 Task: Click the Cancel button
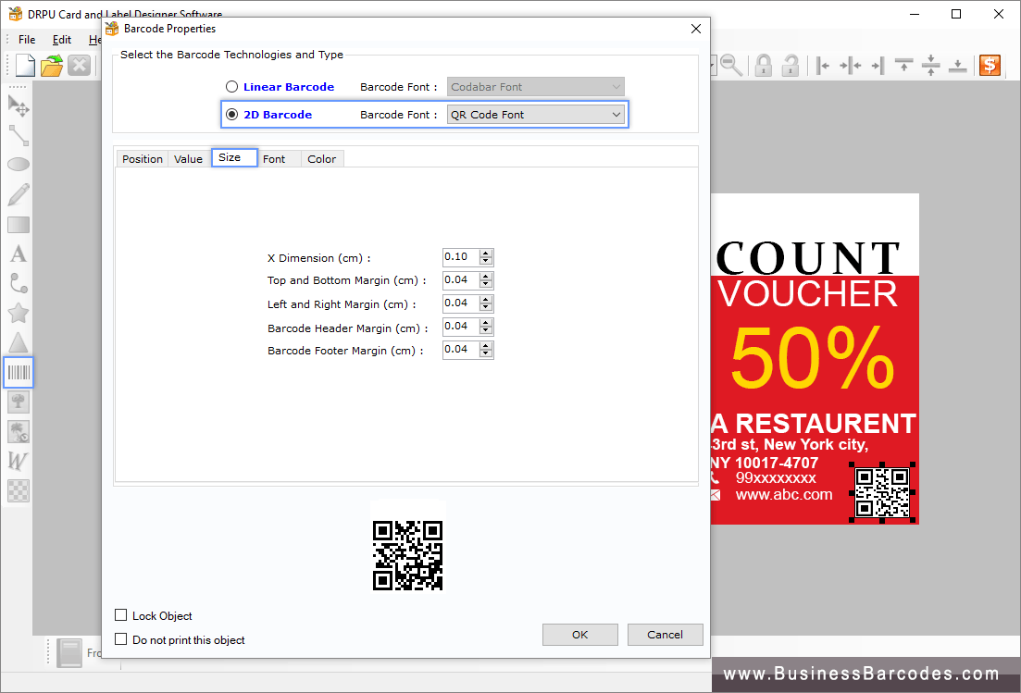pos(665,635)
